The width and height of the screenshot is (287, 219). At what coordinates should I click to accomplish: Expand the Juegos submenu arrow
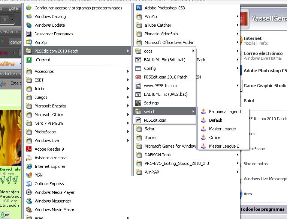click(x=128, y=97)
